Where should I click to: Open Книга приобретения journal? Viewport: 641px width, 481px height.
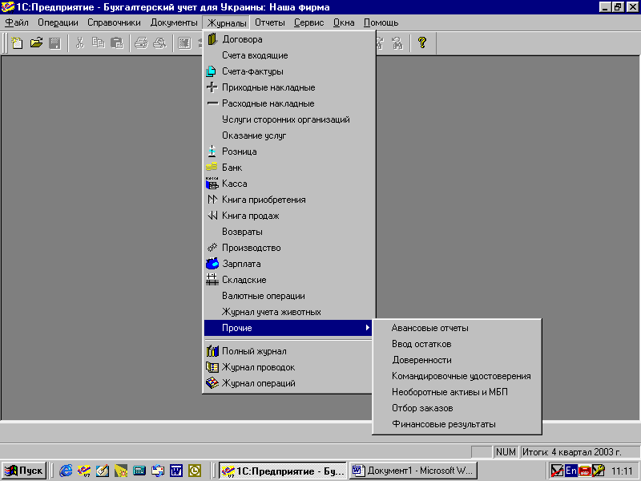click(x=288, y=200)
